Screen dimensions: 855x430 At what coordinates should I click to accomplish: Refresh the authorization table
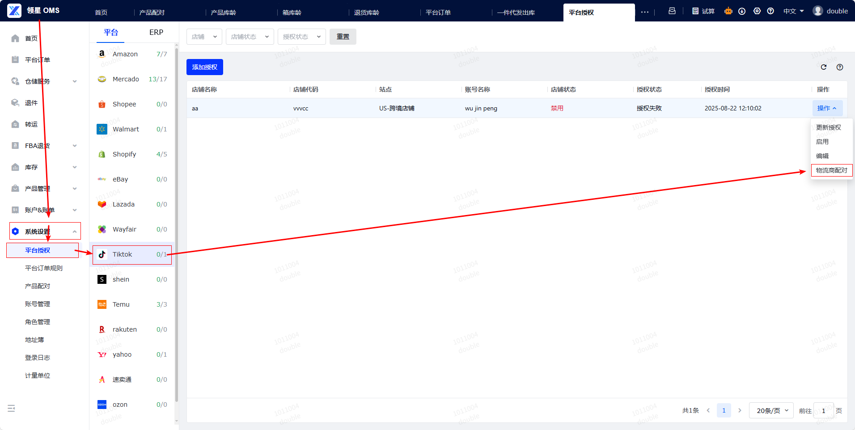coord(824,67)
